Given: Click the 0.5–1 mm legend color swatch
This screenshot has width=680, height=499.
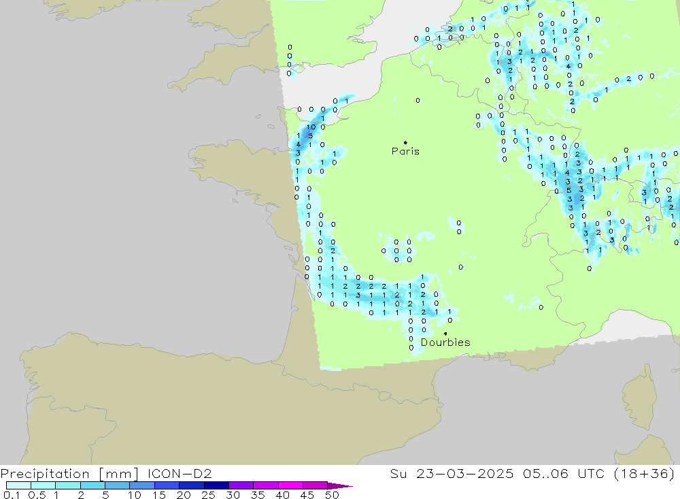Looking at the screenshot, I should click(x=44, y=485).
